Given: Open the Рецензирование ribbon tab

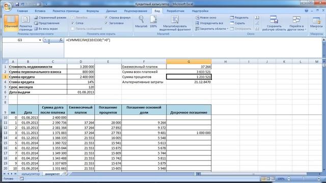Looking at the screenshot, I should [135, 11].
